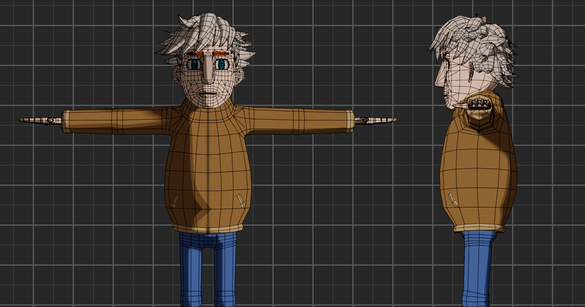Click the character's right eye
This screenshot has width=585, height=307.
[194, 65]
